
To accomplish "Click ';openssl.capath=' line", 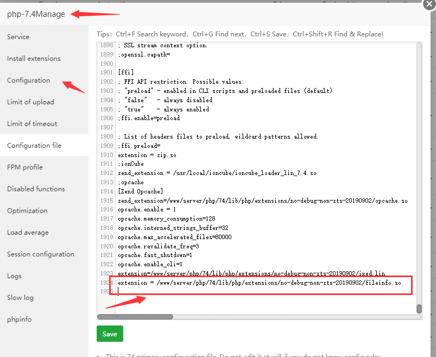I will tap(144, 54).
